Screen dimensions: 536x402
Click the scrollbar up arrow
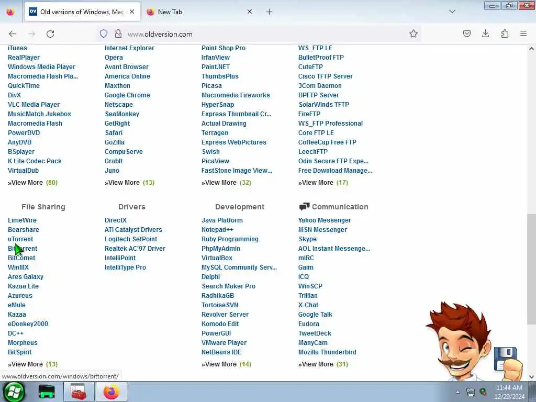(531, 49)
